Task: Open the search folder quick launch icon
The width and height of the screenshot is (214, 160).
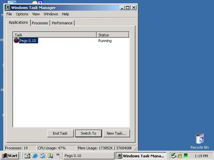Action: [x=50, y=156]
